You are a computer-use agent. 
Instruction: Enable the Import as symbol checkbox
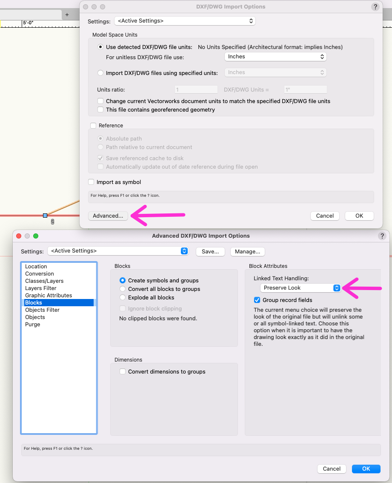pyautogui.click(x=91, y=181)
